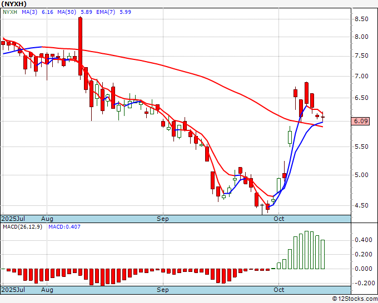Click the 0.200 MACD axis label
This screenshot has height=303, width=378.
pos(364,254)
